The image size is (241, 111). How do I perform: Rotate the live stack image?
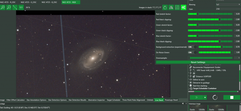[165, 7]
